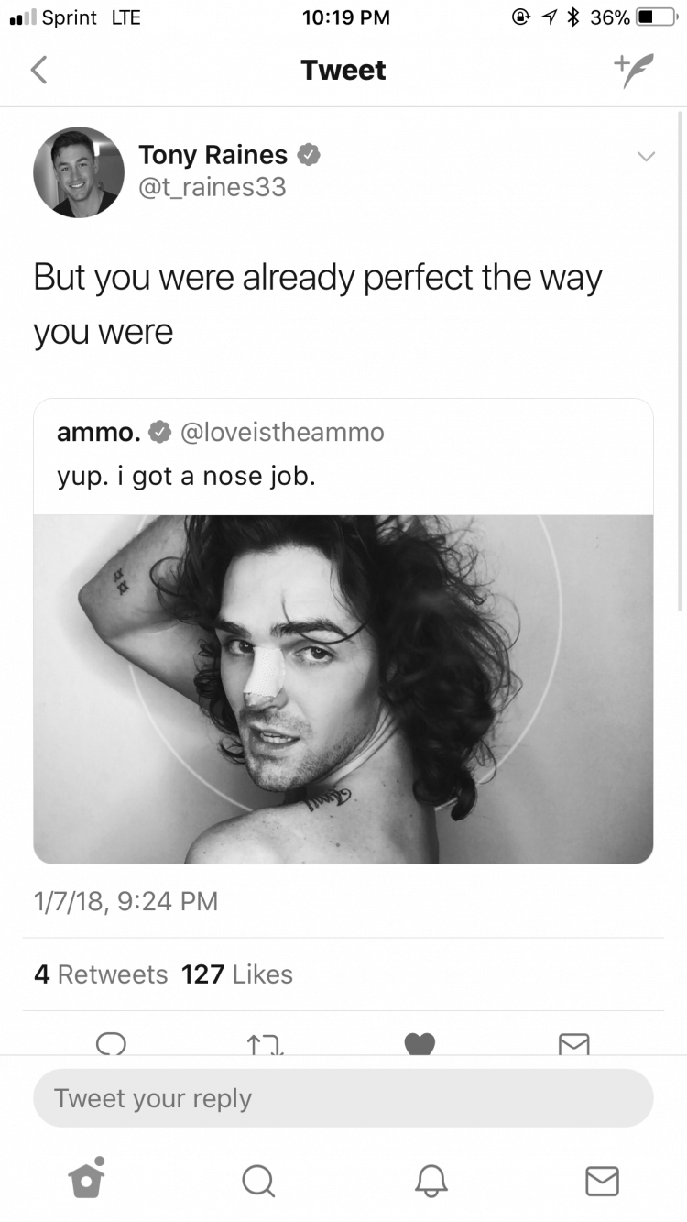View the 4 Retweets list

[x=101, y=974]
